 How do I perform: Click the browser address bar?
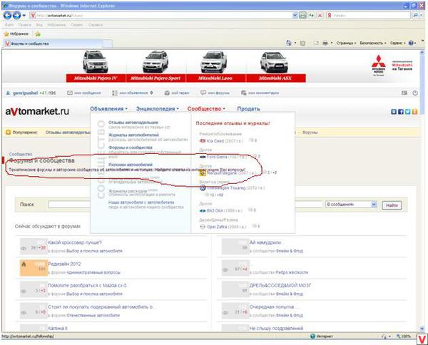(161, 15)
